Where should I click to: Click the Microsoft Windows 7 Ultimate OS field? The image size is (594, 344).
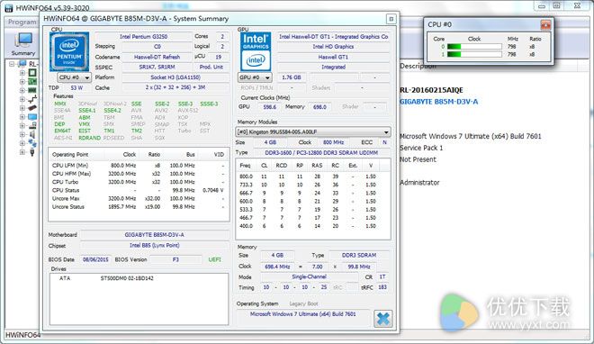coord(302,314)
